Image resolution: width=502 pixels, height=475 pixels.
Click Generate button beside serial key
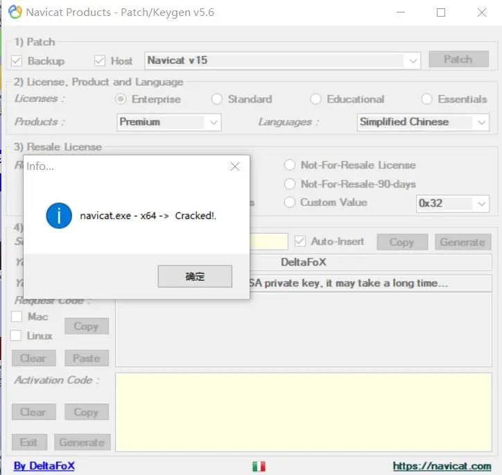pos(462,242)
